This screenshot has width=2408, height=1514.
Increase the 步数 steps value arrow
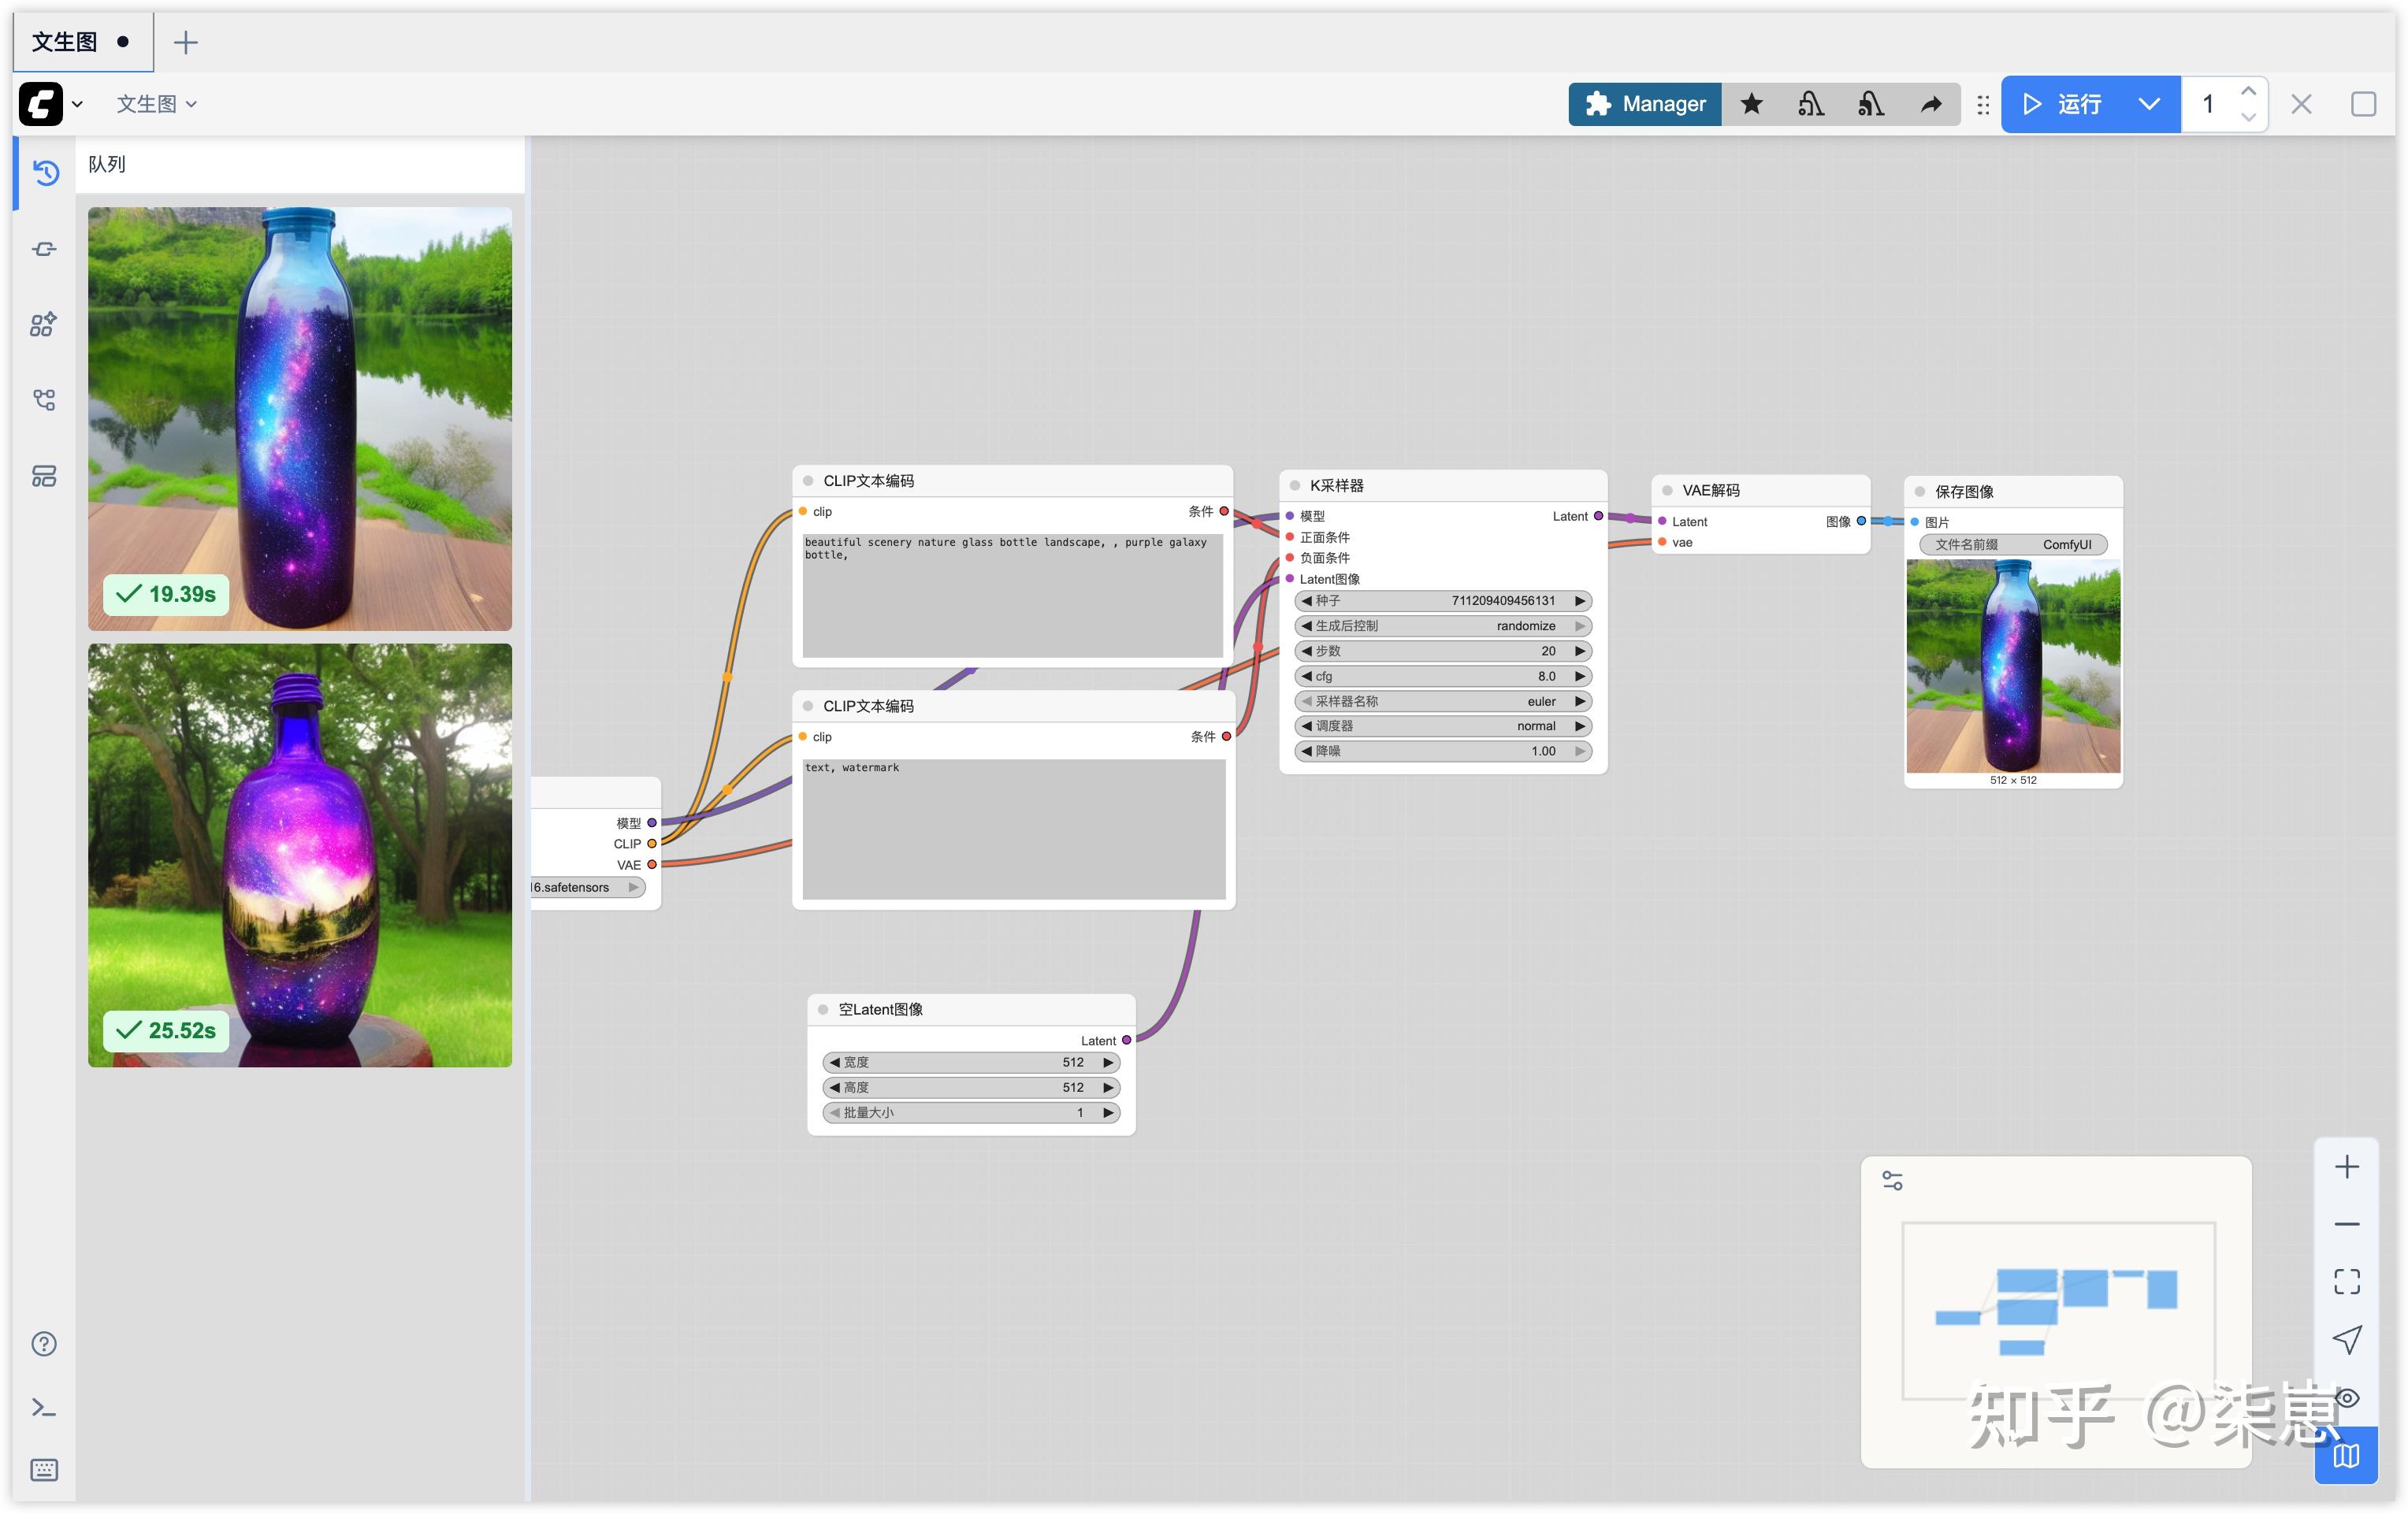1580,651
